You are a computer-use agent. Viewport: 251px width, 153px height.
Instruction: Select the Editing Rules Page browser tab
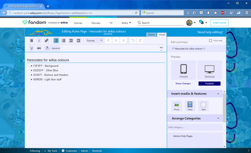[x=23, y=6]
